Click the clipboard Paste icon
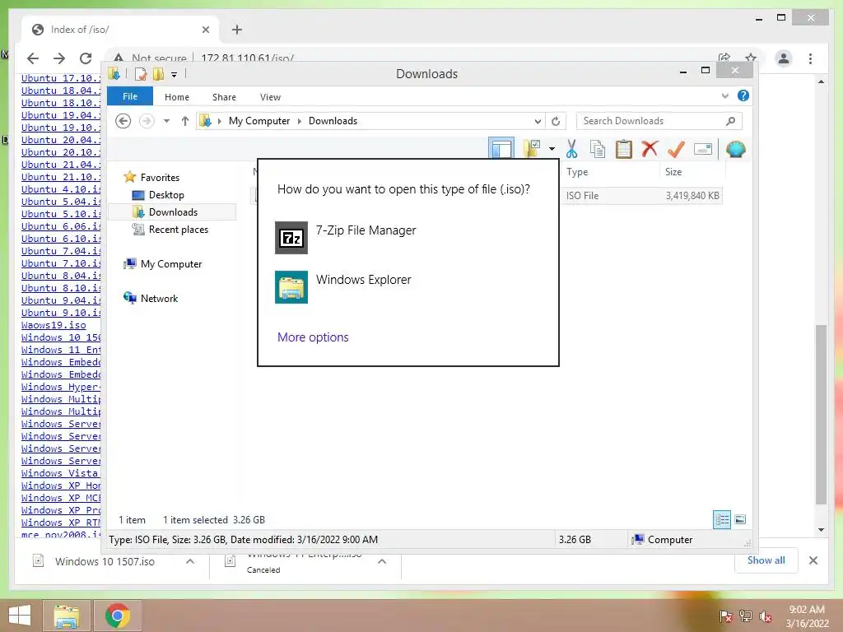The width and height of the screenshot is (843, 632). click(624, 149)
